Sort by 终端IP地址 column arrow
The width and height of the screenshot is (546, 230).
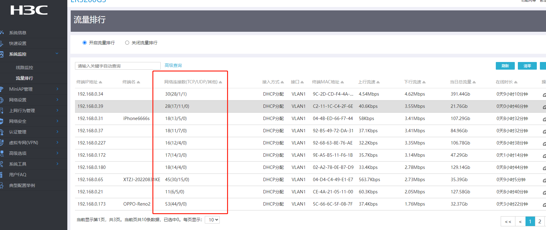[100, 82]
